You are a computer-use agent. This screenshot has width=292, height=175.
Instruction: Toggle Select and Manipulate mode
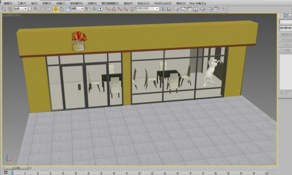coord(94,9)
